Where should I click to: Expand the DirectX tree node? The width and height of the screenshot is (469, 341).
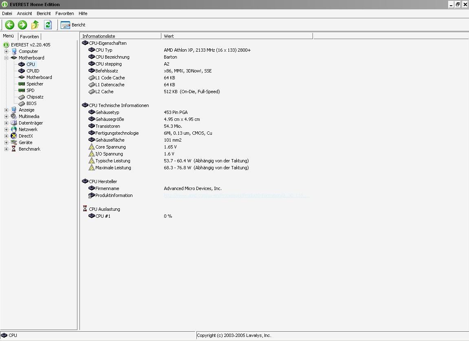[6, 136]
